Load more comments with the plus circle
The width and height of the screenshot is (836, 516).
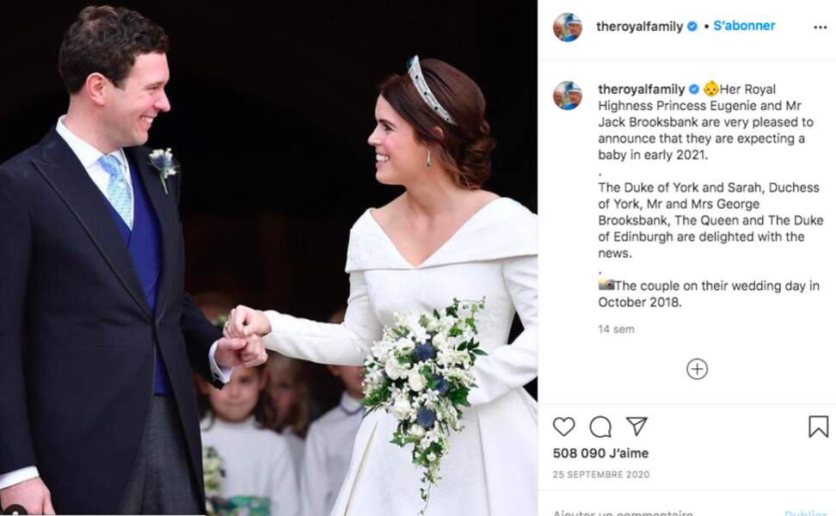click(x=697, y=369)
